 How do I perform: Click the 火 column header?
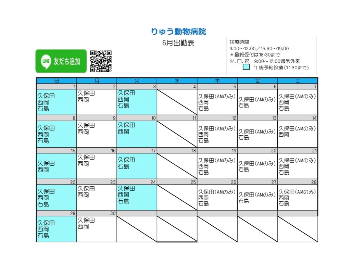tap(137, 80)
